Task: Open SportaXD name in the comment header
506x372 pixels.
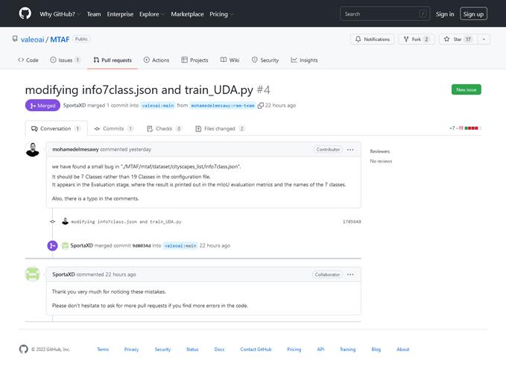Action: point(63,274)
